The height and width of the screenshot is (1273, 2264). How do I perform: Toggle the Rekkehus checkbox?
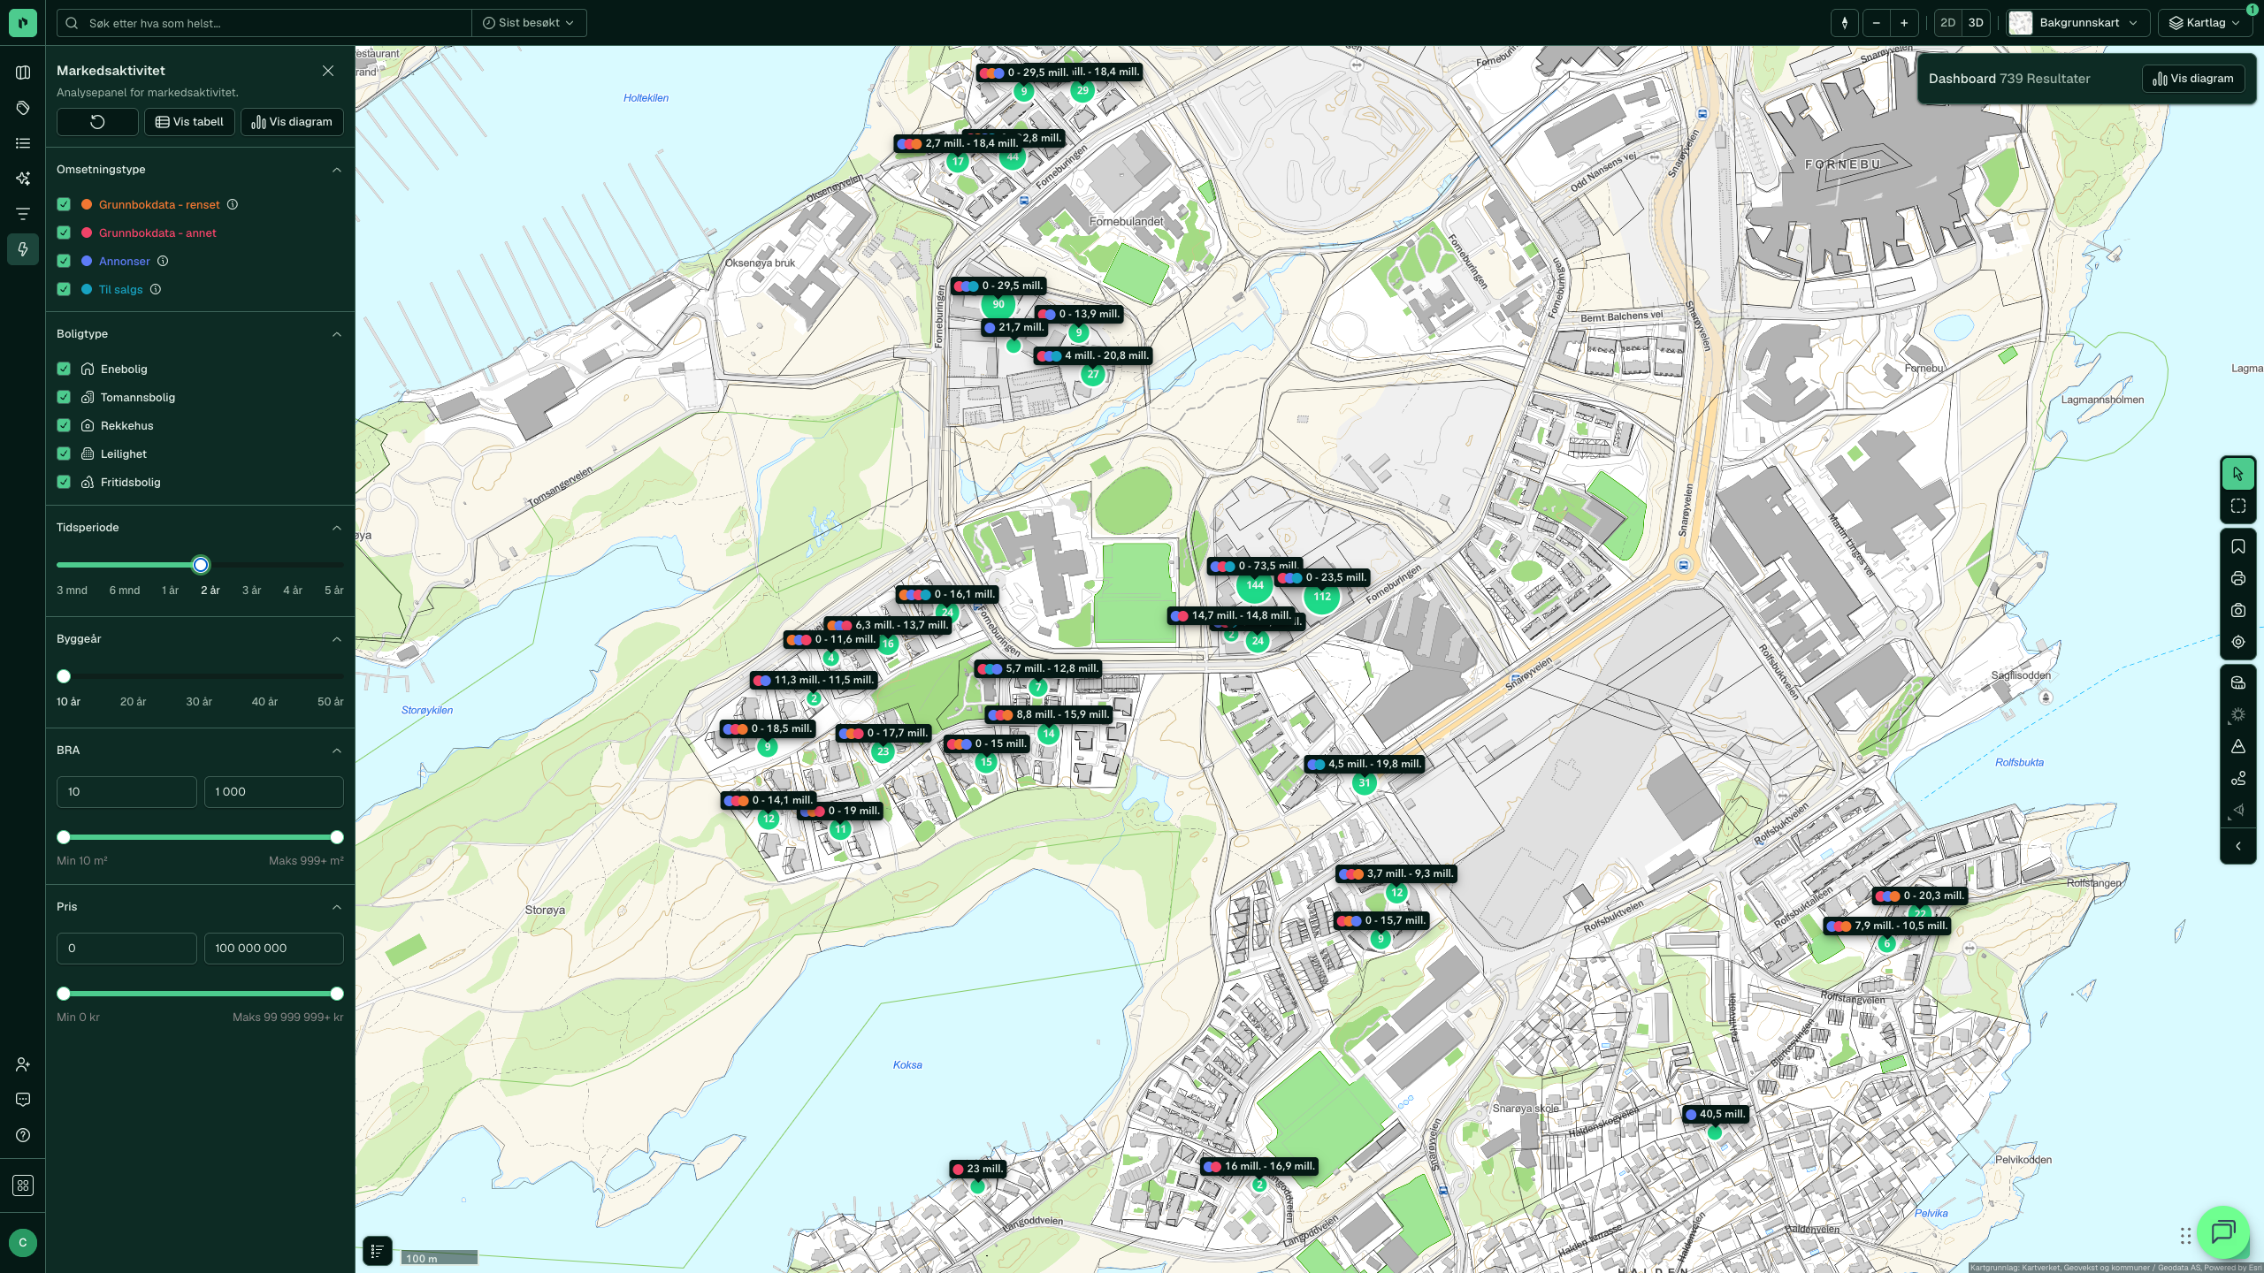64,426
